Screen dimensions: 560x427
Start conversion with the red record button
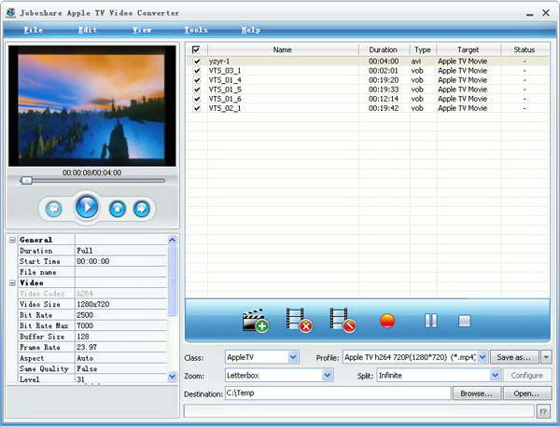387,321
